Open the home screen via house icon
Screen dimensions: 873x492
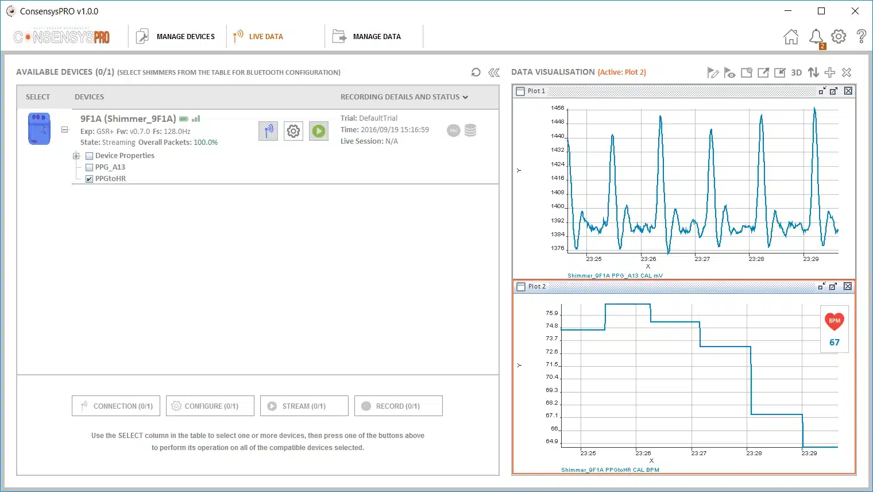pyautogui.click(x=791, y=37)
